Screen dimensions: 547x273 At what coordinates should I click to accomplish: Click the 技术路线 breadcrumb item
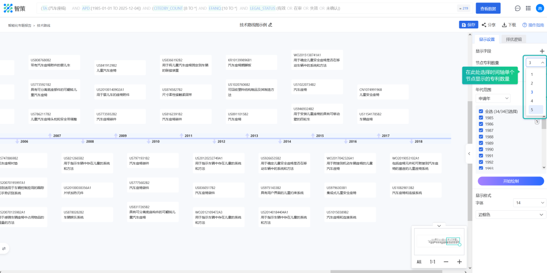point(44,25)
